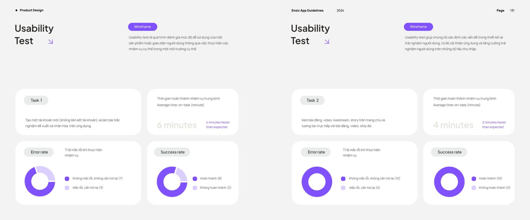The height and width of the screenshot is (220, 530).
Task: Select the Task 2 label chip
Action: pos(312,100)
